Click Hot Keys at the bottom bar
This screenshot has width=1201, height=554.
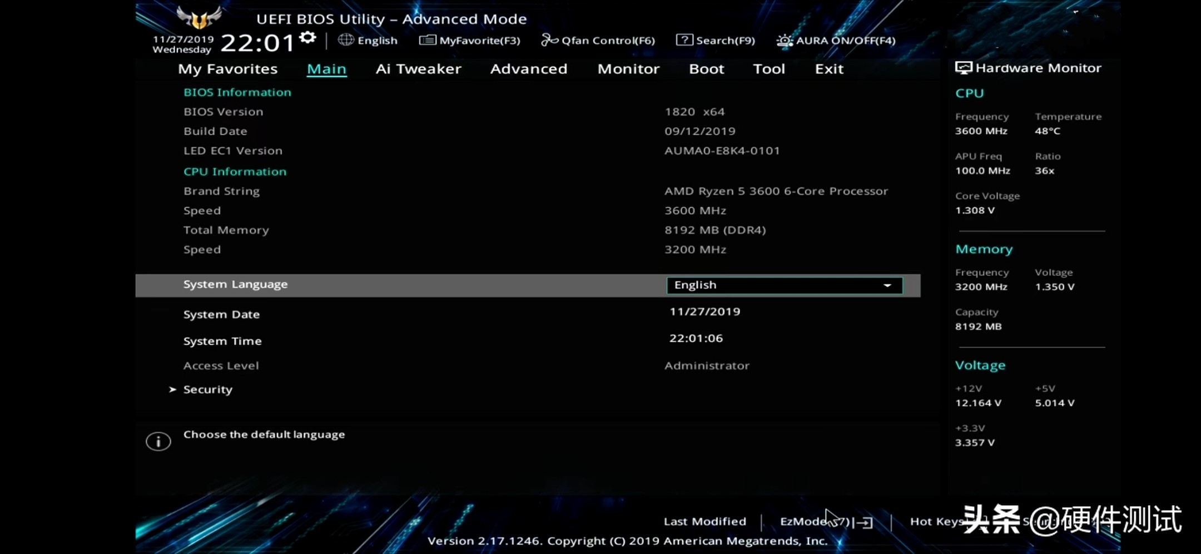pos(937,521)
